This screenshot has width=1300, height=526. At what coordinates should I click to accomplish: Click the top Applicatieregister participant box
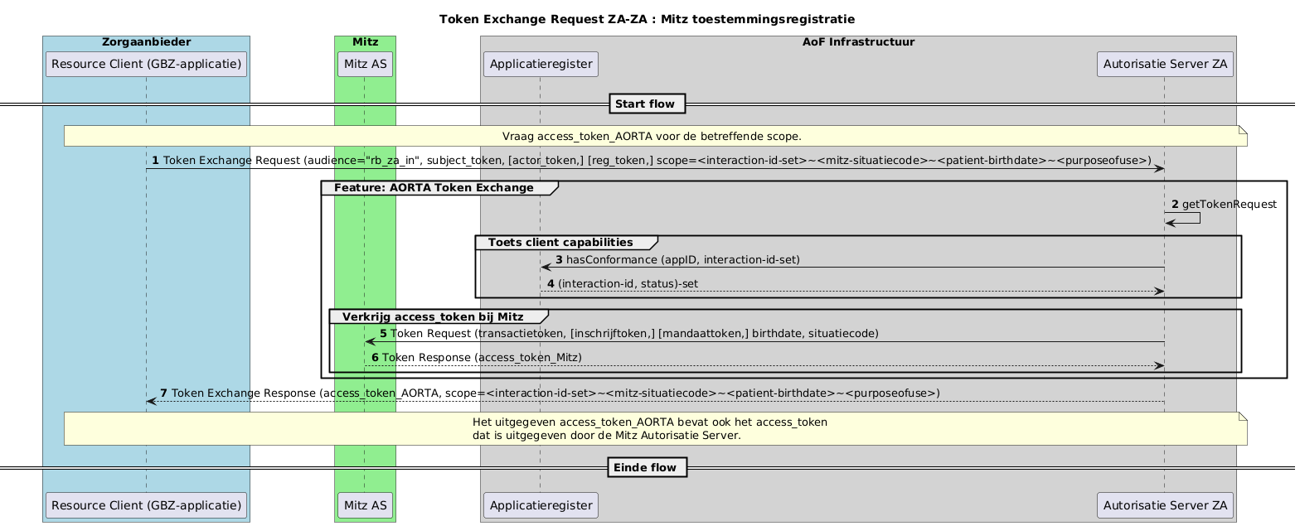(540, 64)
